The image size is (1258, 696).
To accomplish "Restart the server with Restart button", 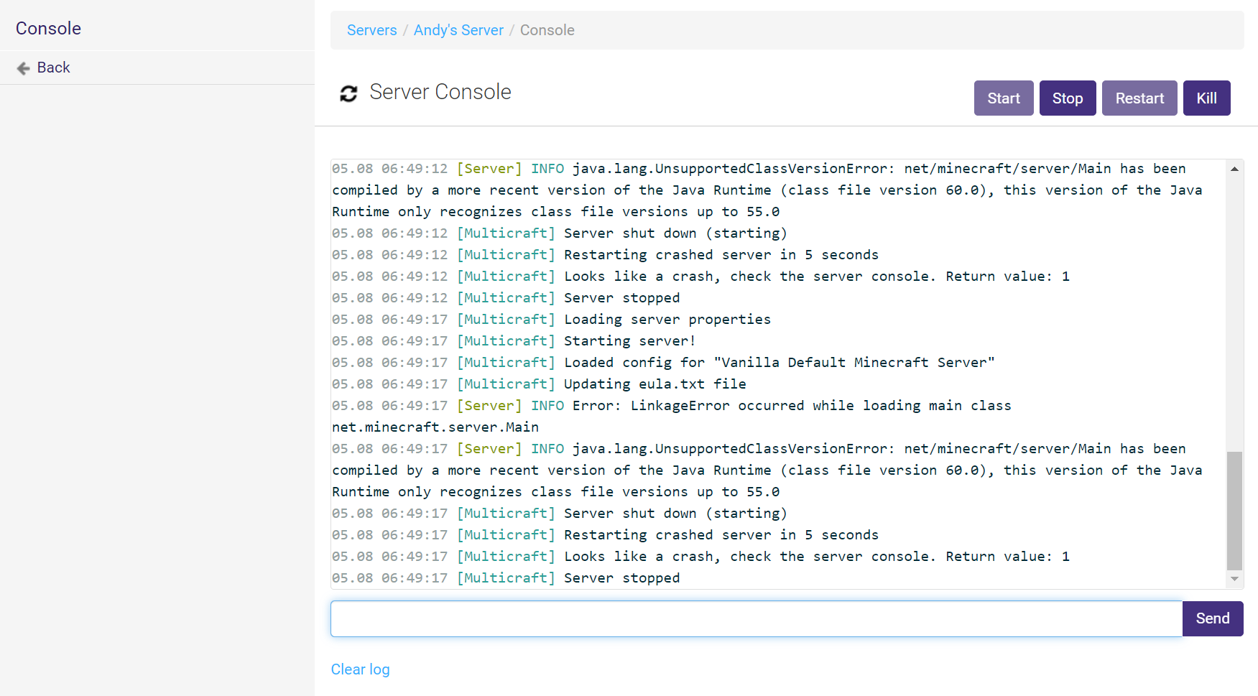I will coord(1139,98).
